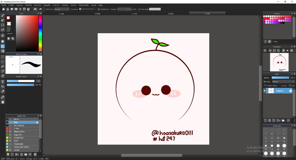Image resolution: width=296 pixels, height=160 pixels.
Task: Adjust Layer Opacity slider
Action: (x=280, y=78)
